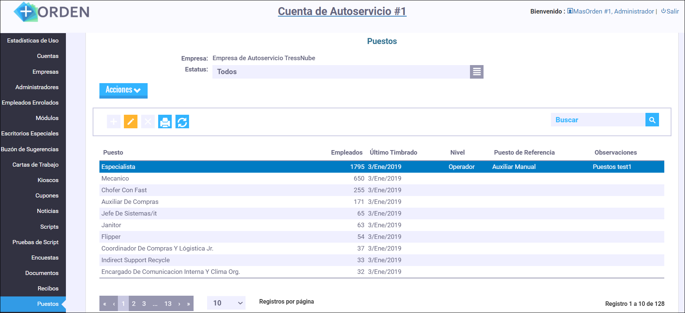The image size is (685, 313).
Task: Click the Salir power icon
Action: coord(664,11)
